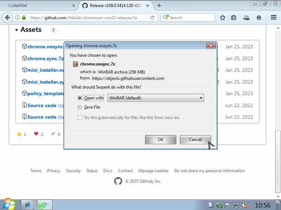
Task: Go back with the browser back arrow
Action: pyautogui.click(x=7, y=17)
